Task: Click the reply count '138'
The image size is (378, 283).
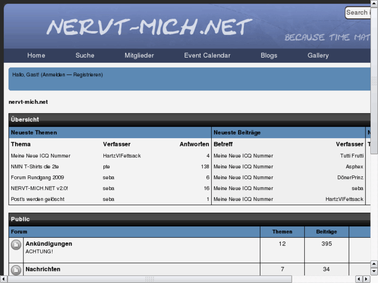Action: pos(205,167)
